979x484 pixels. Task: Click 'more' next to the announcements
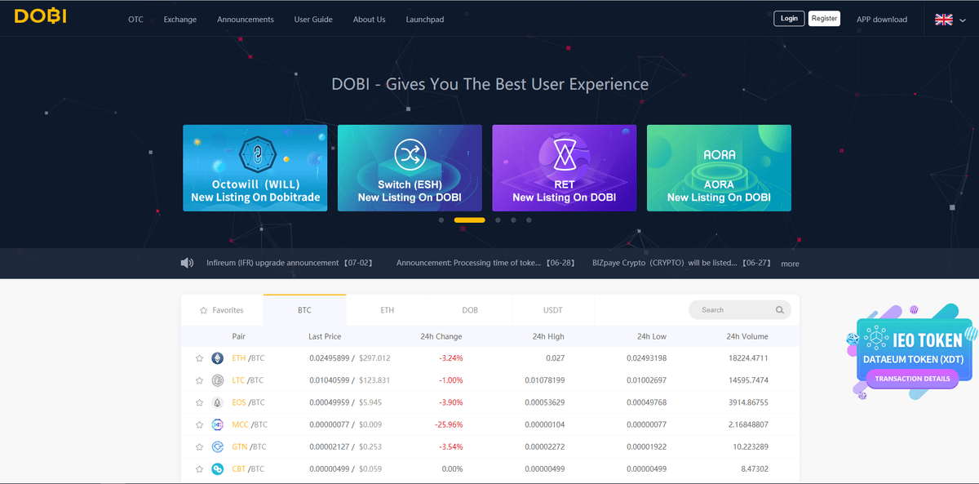pyautogui.click(x=790, y=264)
